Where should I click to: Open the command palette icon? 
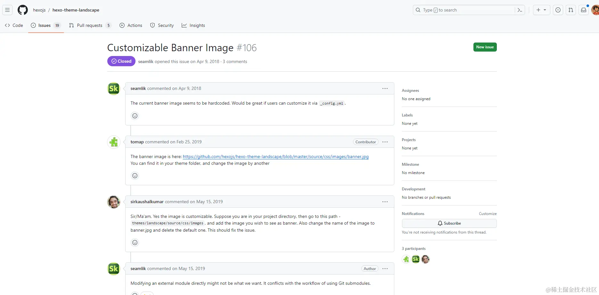[520, 10]
